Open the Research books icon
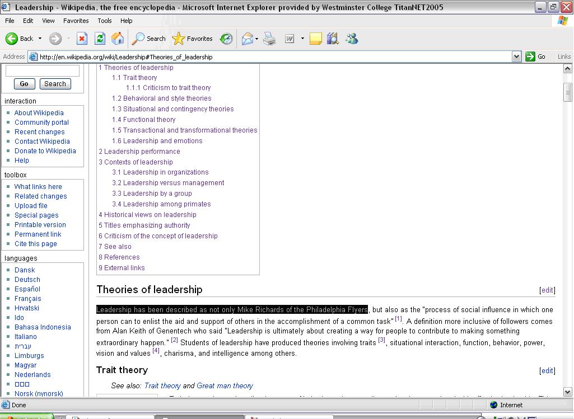Image resolution: width=574 pixels, height=419 pixels. point(333,39)
